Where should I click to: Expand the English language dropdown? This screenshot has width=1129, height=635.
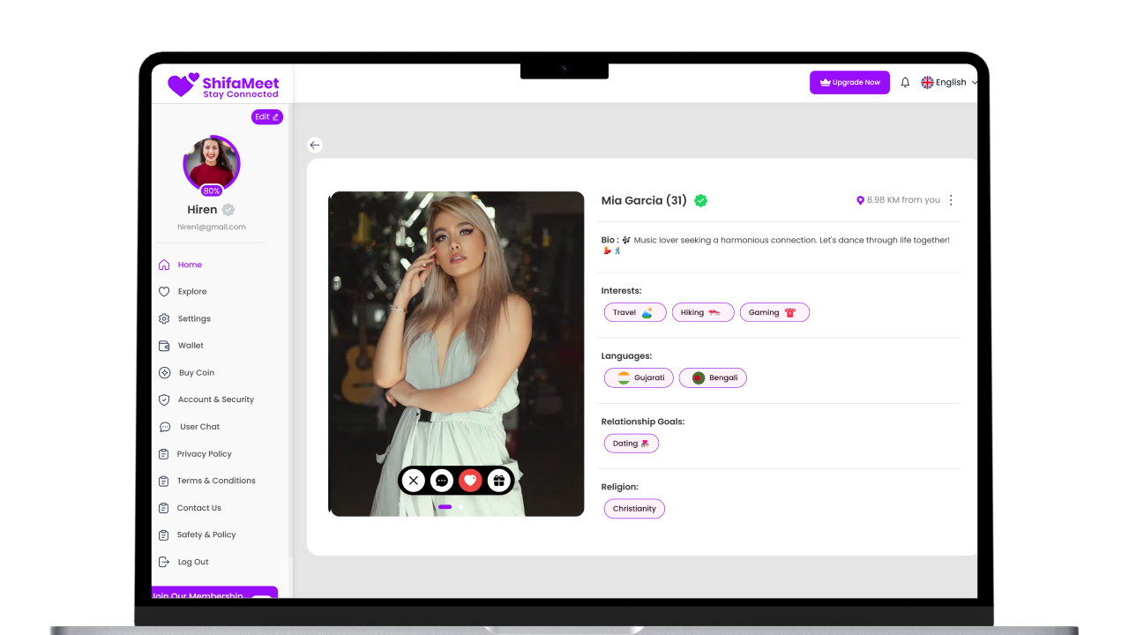point(949,82)
